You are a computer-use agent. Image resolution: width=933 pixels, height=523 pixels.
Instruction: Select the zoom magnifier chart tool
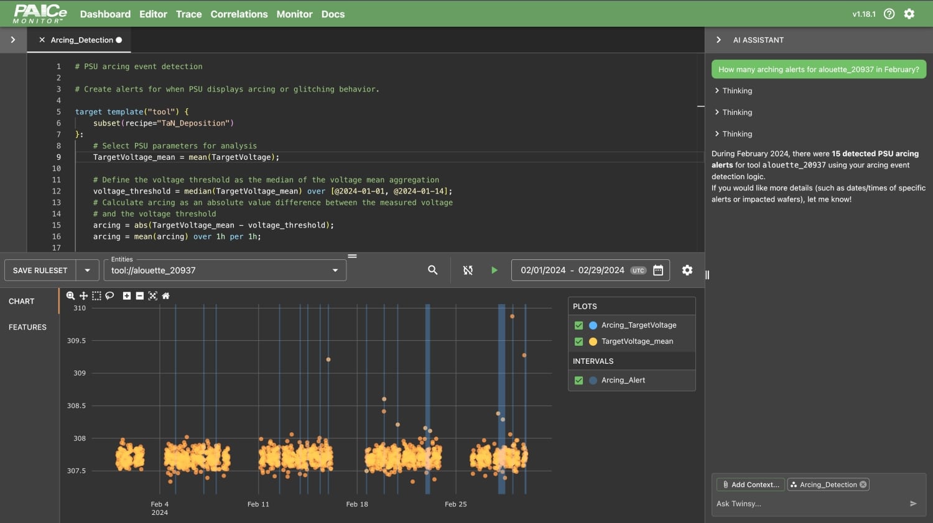coord(70,296)
